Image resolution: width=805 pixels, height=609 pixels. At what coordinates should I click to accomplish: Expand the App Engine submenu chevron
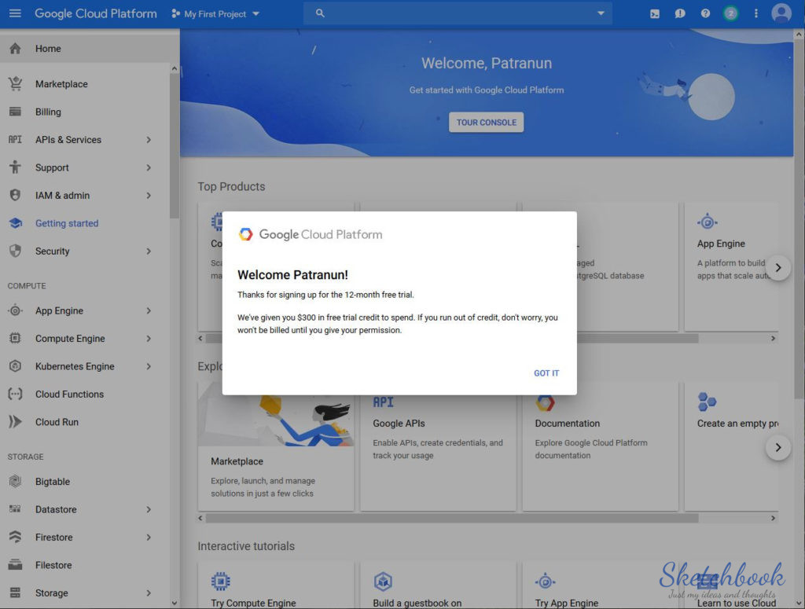[x=149, y=311]
